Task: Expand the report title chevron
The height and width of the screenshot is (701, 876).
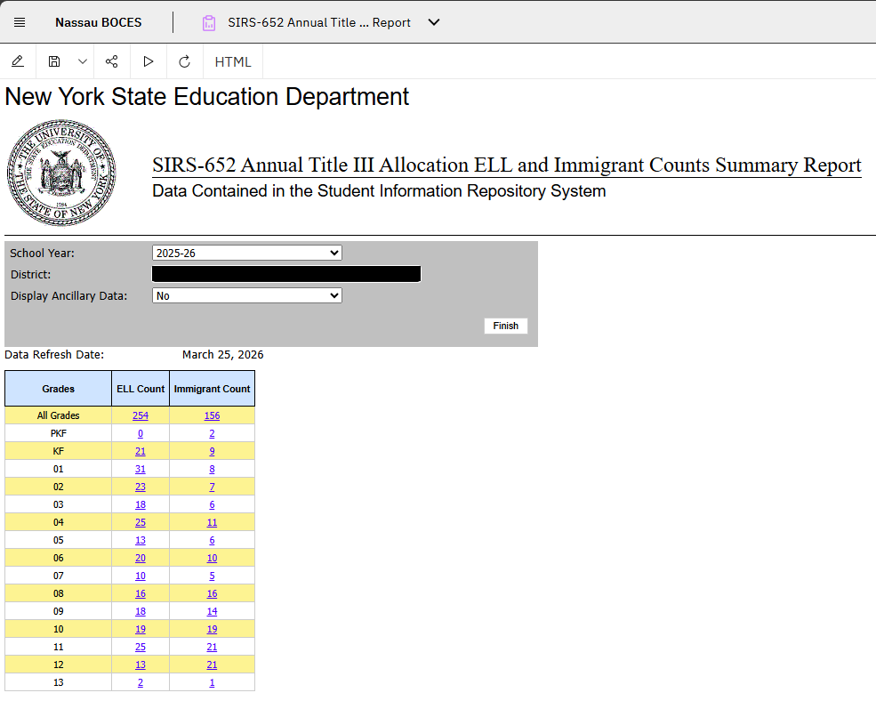Action: 434,22
